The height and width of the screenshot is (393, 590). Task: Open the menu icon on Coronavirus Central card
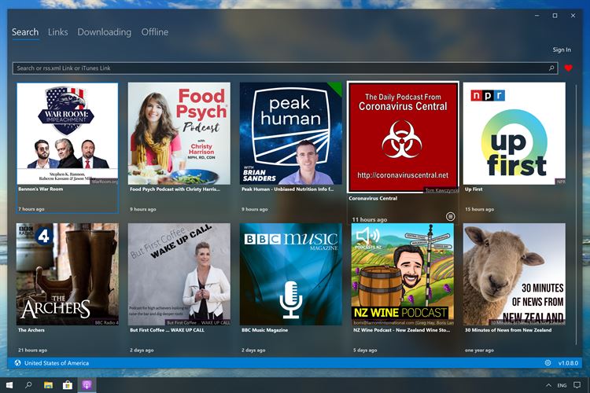tap(450, 216)
